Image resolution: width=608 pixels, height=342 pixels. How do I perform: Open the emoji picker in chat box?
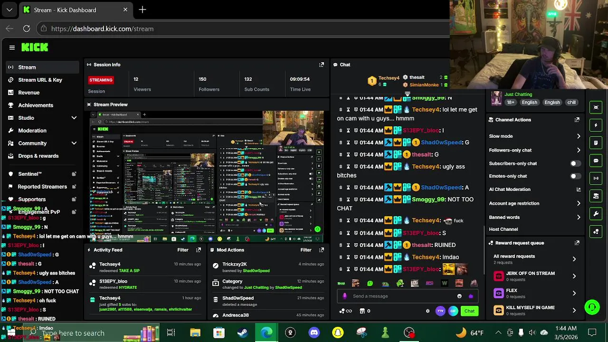pos(459,296)
